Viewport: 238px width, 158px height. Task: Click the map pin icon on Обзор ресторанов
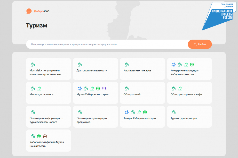click(173, 89)
